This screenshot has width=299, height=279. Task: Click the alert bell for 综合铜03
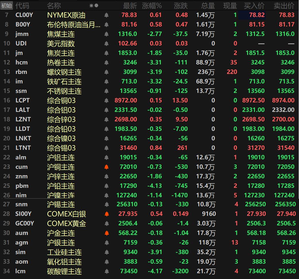tap(106, 101)
